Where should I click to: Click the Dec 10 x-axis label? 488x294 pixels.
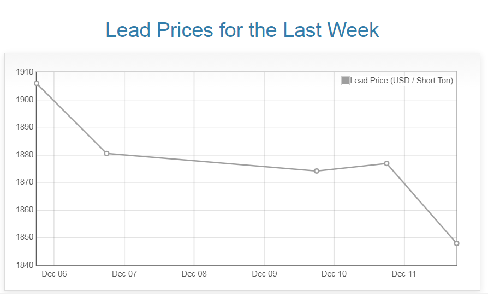click(x=334, y=274)
